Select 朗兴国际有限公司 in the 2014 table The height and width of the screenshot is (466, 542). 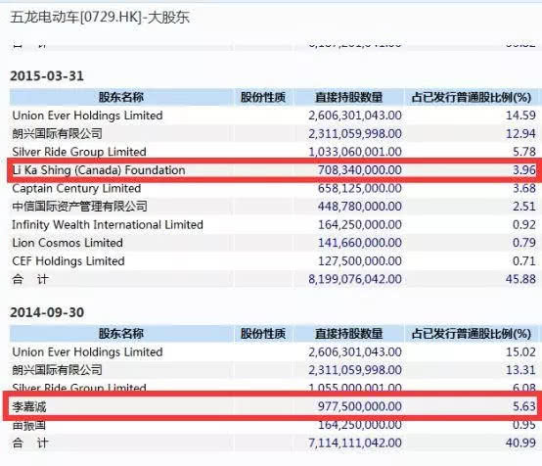pos(58,370)
